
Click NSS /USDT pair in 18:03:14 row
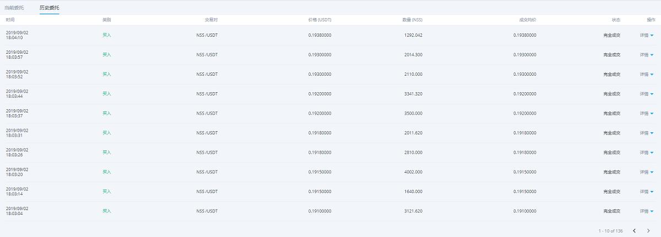click(x=207, y=191)
